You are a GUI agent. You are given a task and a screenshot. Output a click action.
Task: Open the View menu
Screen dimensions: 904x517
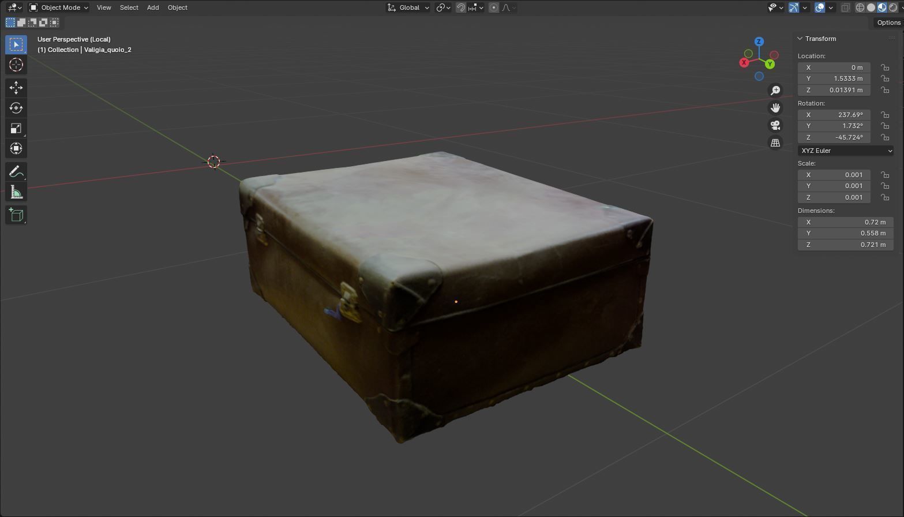pos(104,8)
